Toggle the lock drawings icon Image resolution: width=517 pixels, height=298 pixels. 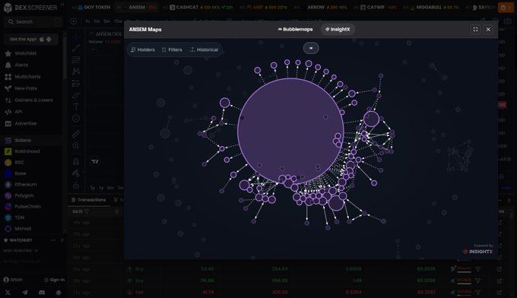click(76, 185)
